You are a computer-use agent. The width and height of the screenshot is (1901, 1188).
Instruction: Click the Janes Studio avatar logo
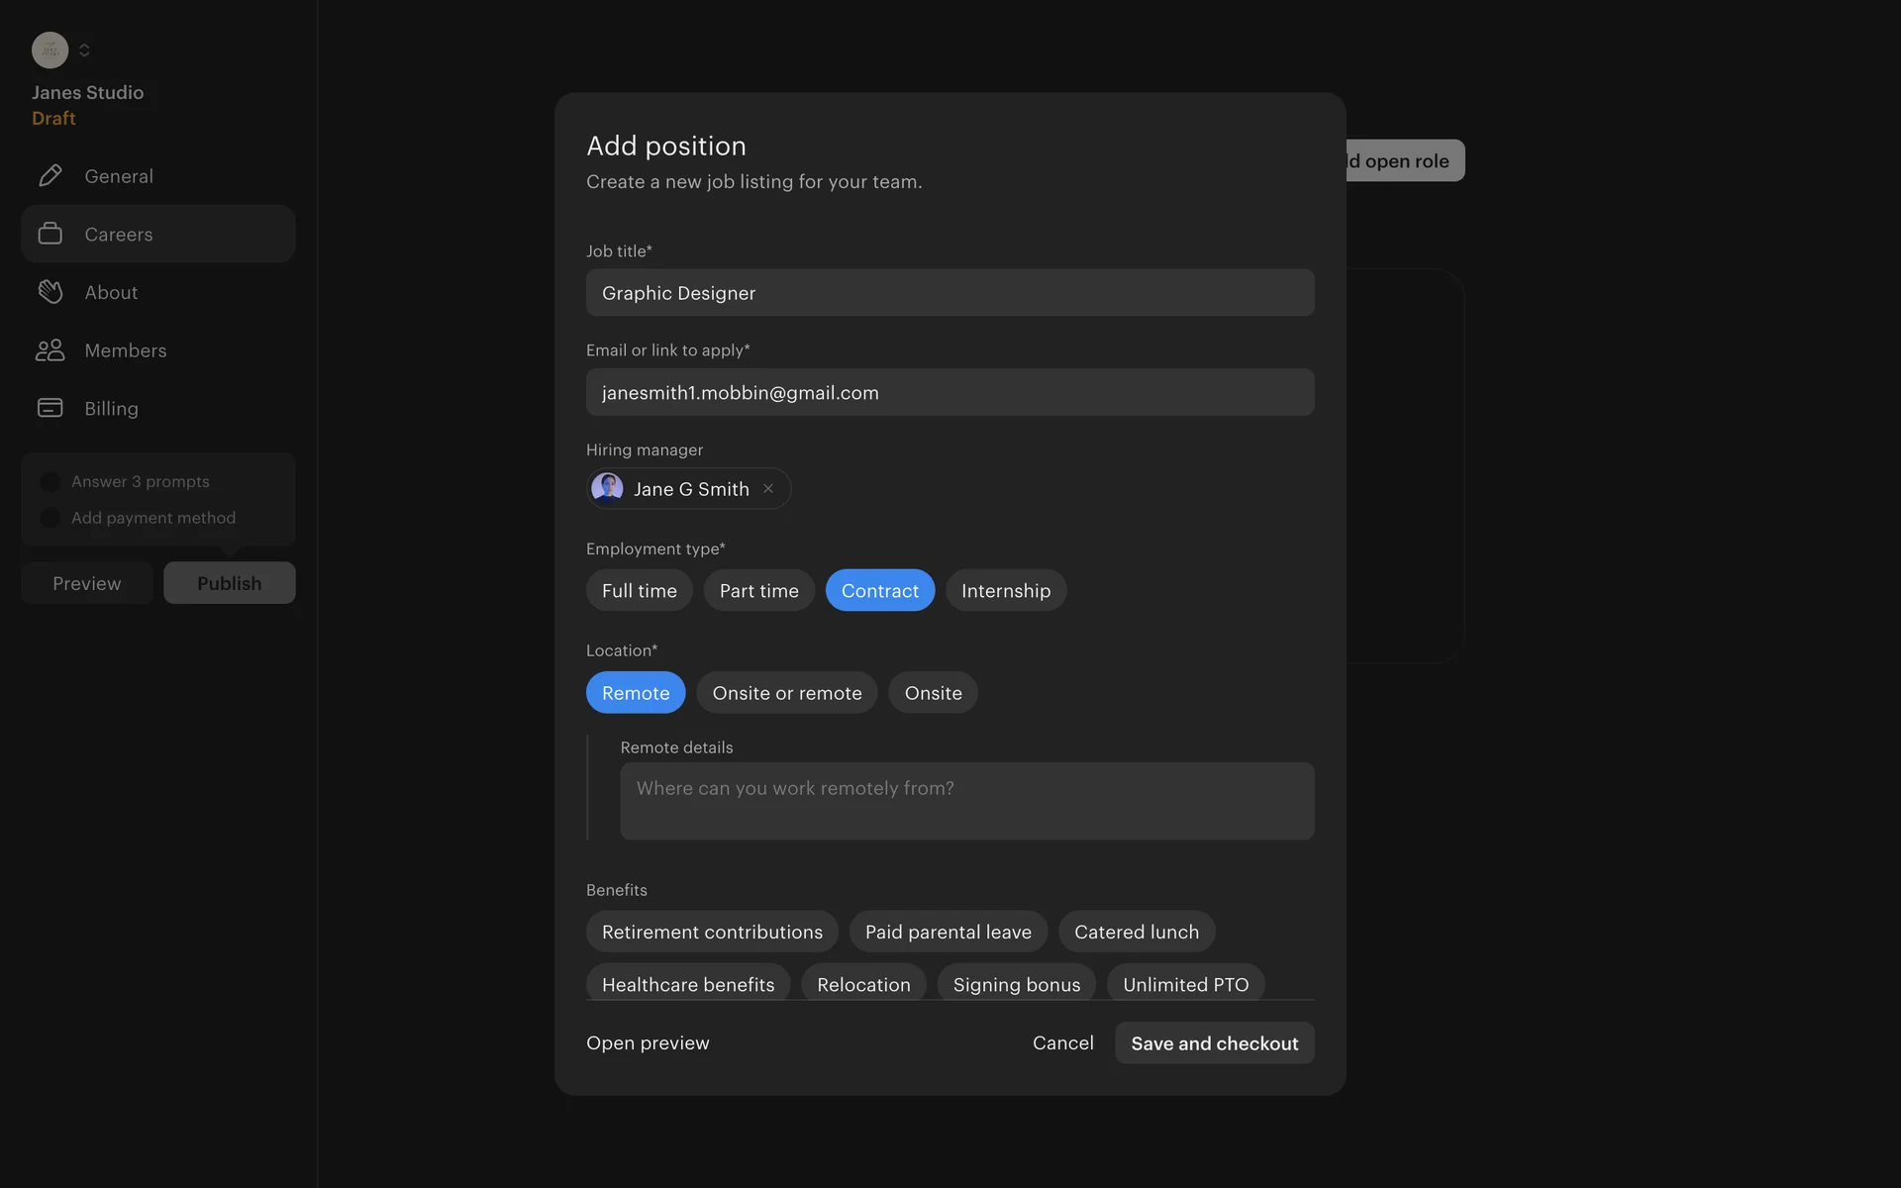[x=50, y=49]
